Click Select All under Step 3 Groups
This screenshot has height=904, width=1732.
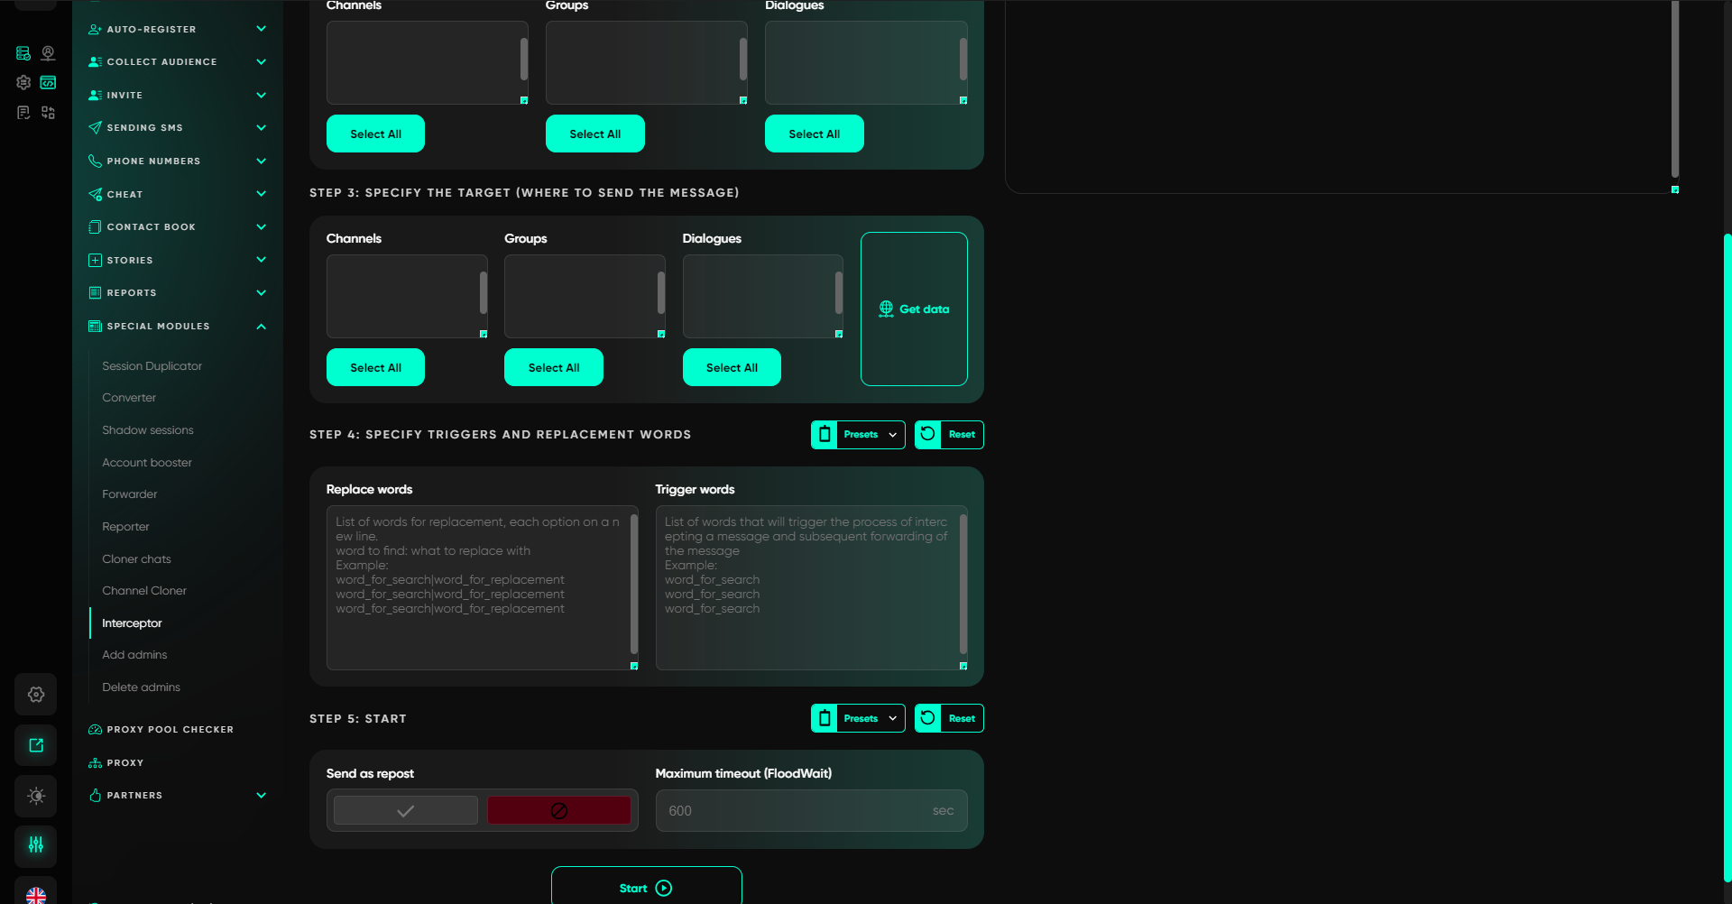coord(554,367)
